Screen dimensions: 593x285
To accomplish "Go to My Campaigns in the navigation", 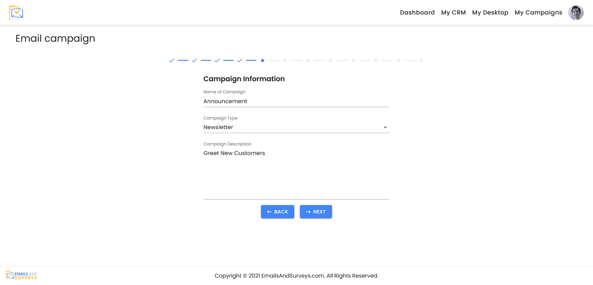I will [x=538, y=12].
